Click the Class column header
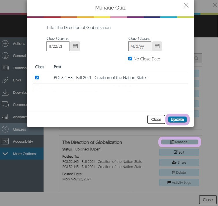Viewport: 218px width, 206px height. 40,67
